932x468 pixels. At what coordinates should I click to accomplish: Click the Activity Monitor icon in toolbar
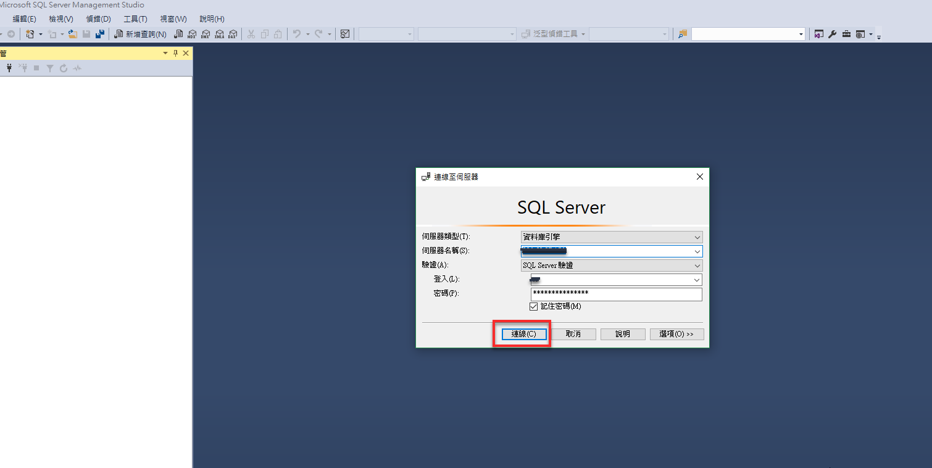(x=346, y=34)
